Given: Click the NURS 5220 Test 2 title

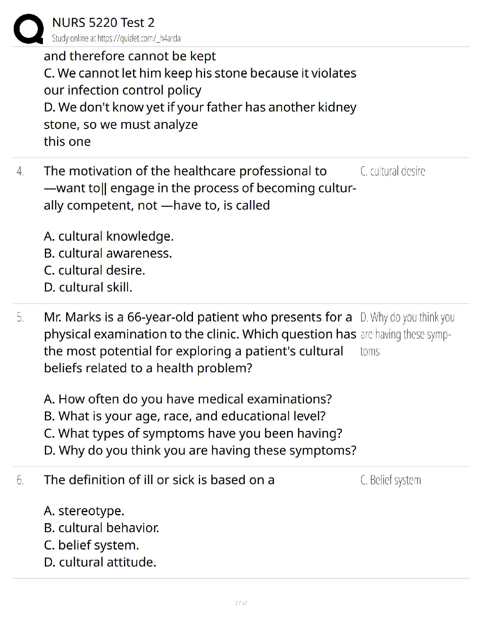Looking at the screenshot, I should point(103,22).
